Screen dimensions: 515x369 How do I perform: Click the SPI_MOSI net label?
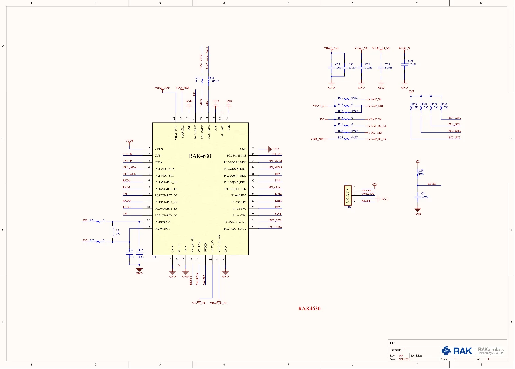coord(275,161)
